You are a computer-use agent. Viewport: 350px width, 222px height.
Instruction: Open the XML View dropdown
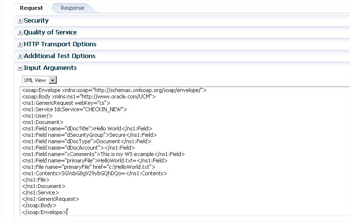coord(53,80)
